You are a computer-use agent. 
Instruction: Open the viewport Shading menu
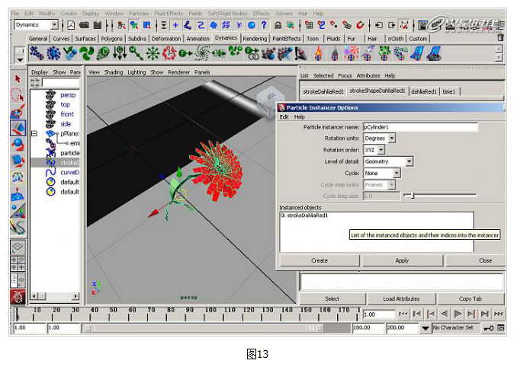click(114, 72)
